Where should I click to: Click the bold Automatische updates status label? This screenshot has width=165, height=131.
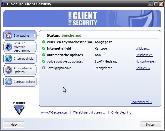point(65,55)
